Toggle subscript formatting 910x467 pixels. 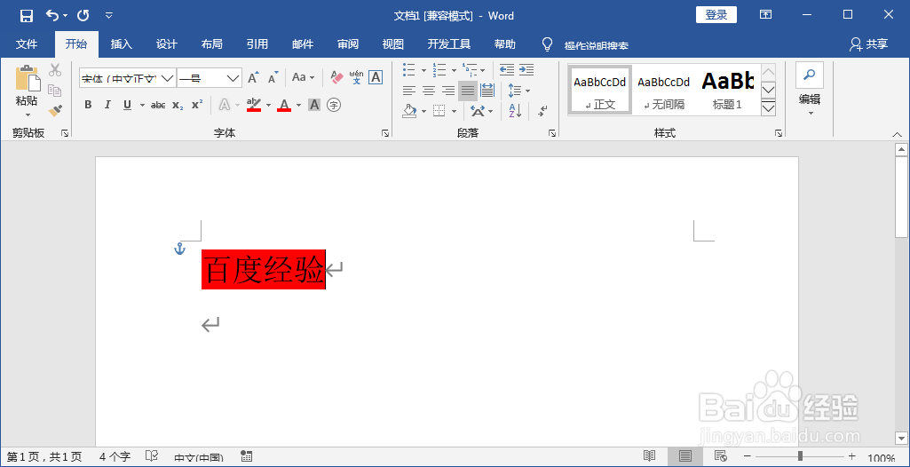pos(178,105)
